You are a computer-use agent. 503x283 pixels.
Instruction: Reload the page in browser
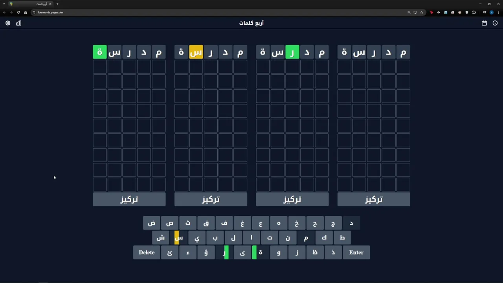point(18,12)
